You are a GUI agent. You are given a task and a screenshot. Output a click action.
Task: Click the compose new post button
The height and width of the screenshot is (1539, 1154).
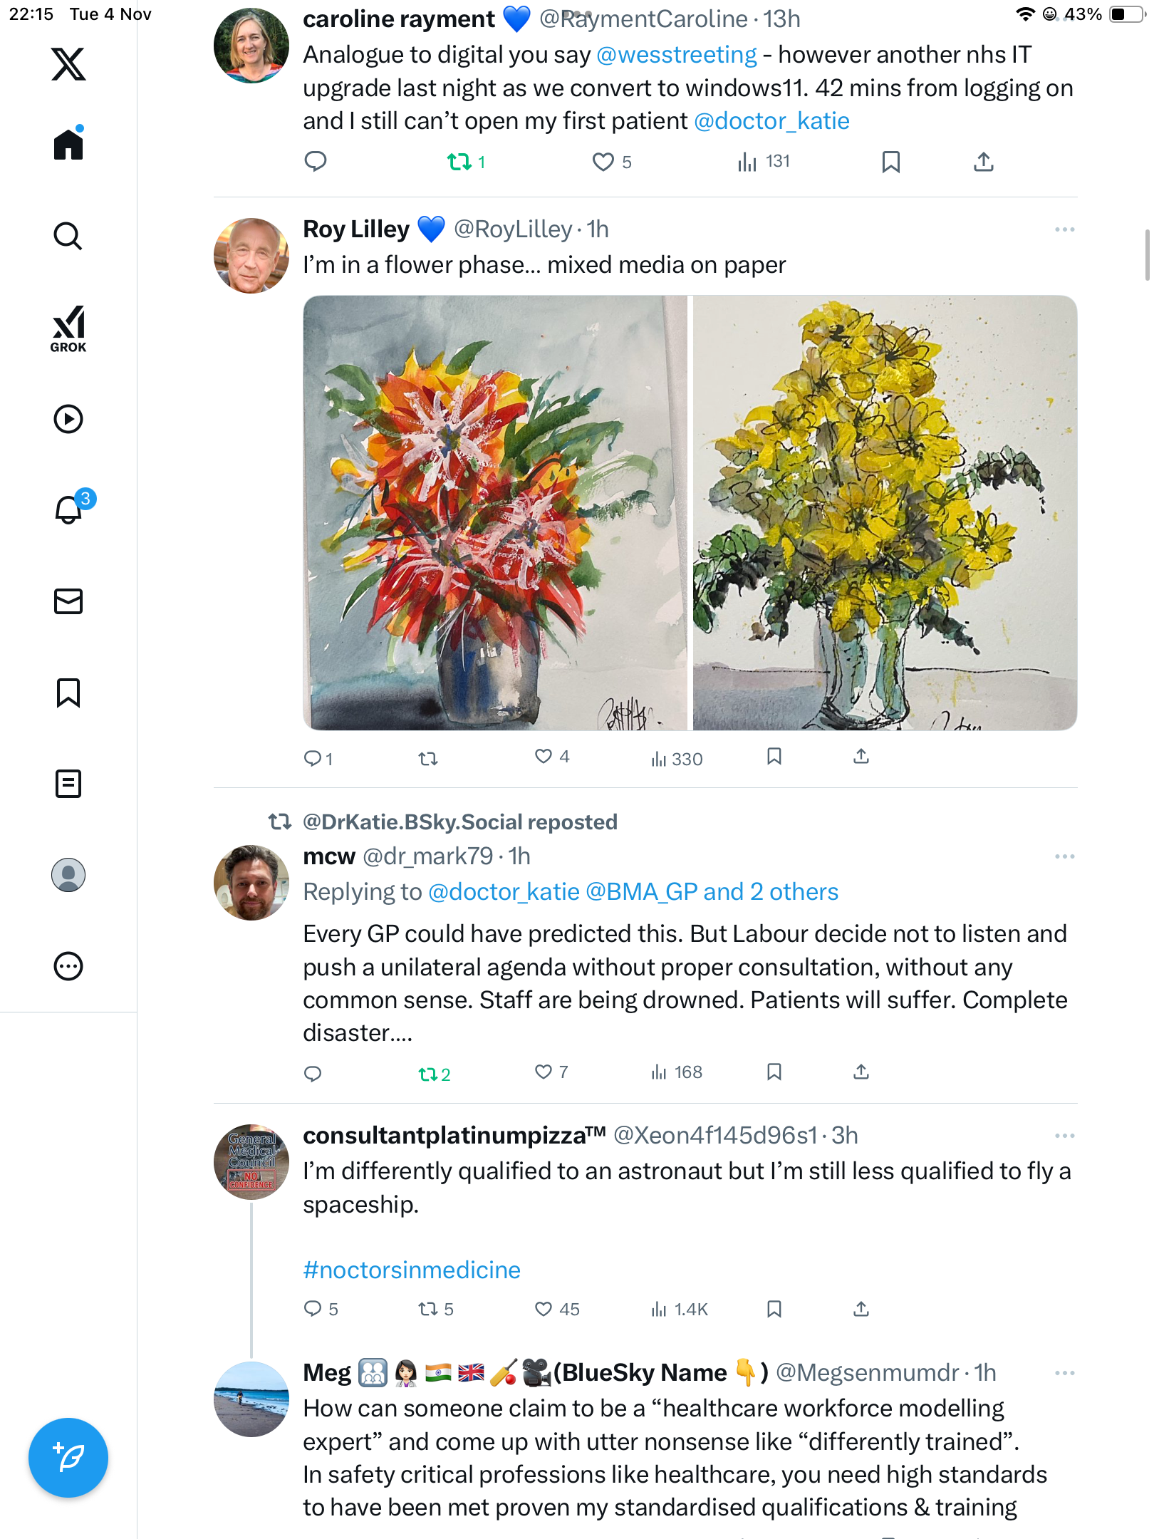pyautogui.click(x=68, y=1458)
